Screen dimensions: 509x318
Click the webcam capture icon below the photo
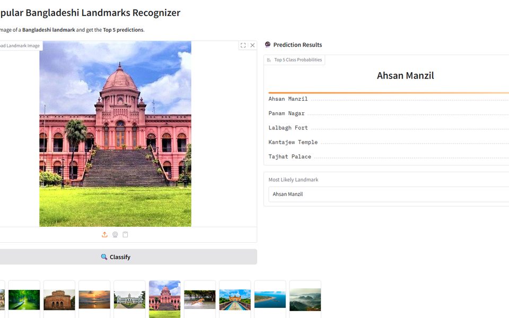pyautogui.click(x=115, y=235)
